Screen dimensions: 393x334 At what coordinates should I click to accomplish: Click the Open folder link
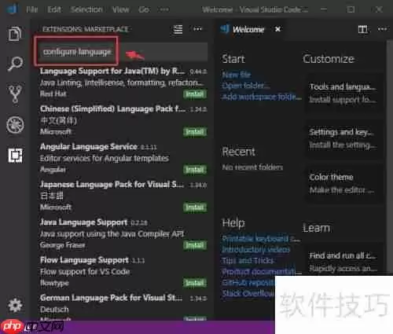pos(246,86)
